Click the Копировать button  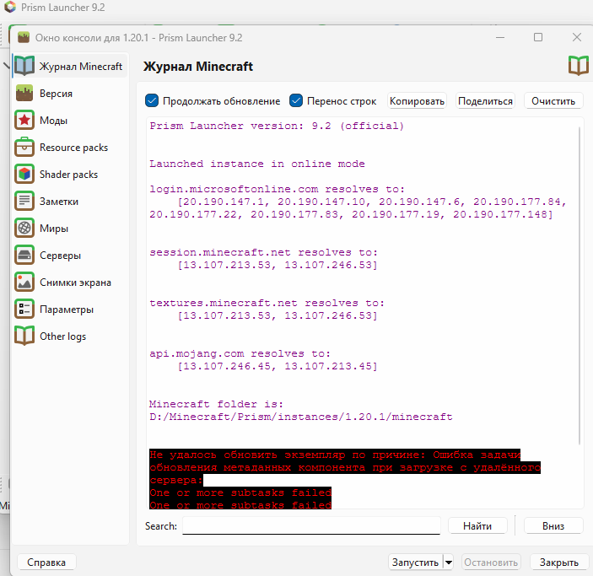[x=417, y=101]
